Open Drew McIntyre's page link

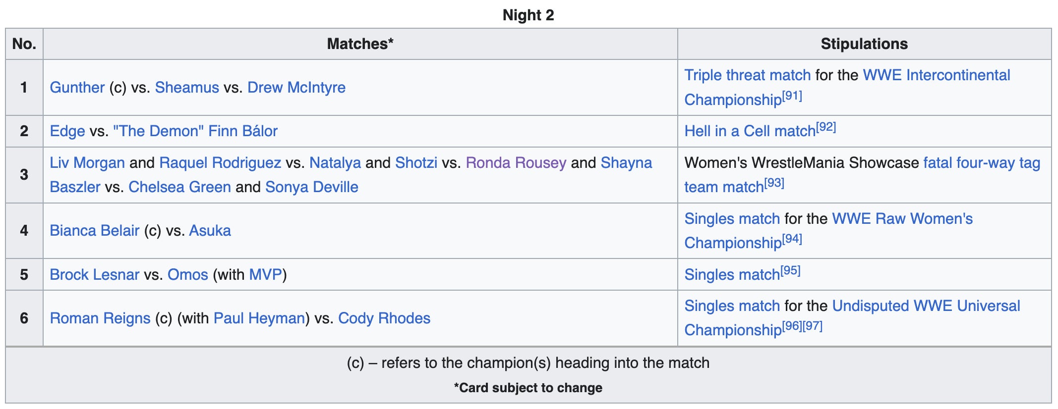tap(296, 88)
